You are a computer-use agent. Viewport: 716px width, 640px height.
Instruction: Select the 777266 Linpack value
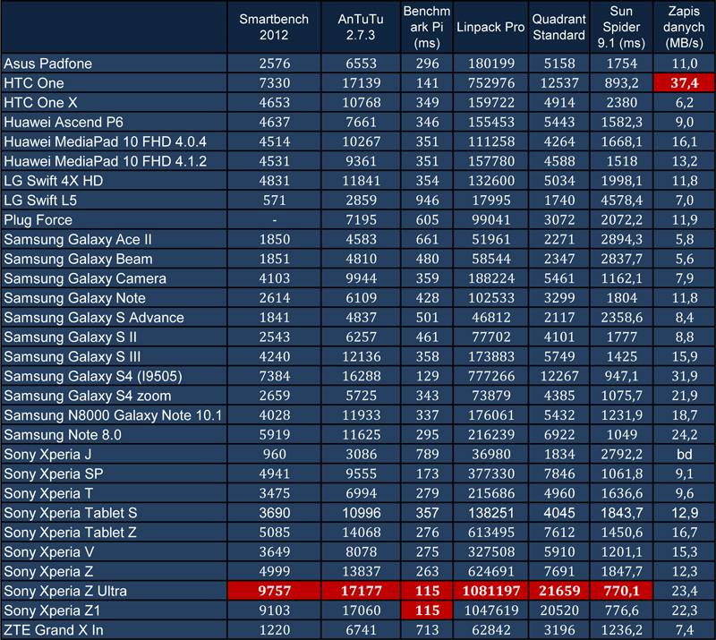[490, 376]
